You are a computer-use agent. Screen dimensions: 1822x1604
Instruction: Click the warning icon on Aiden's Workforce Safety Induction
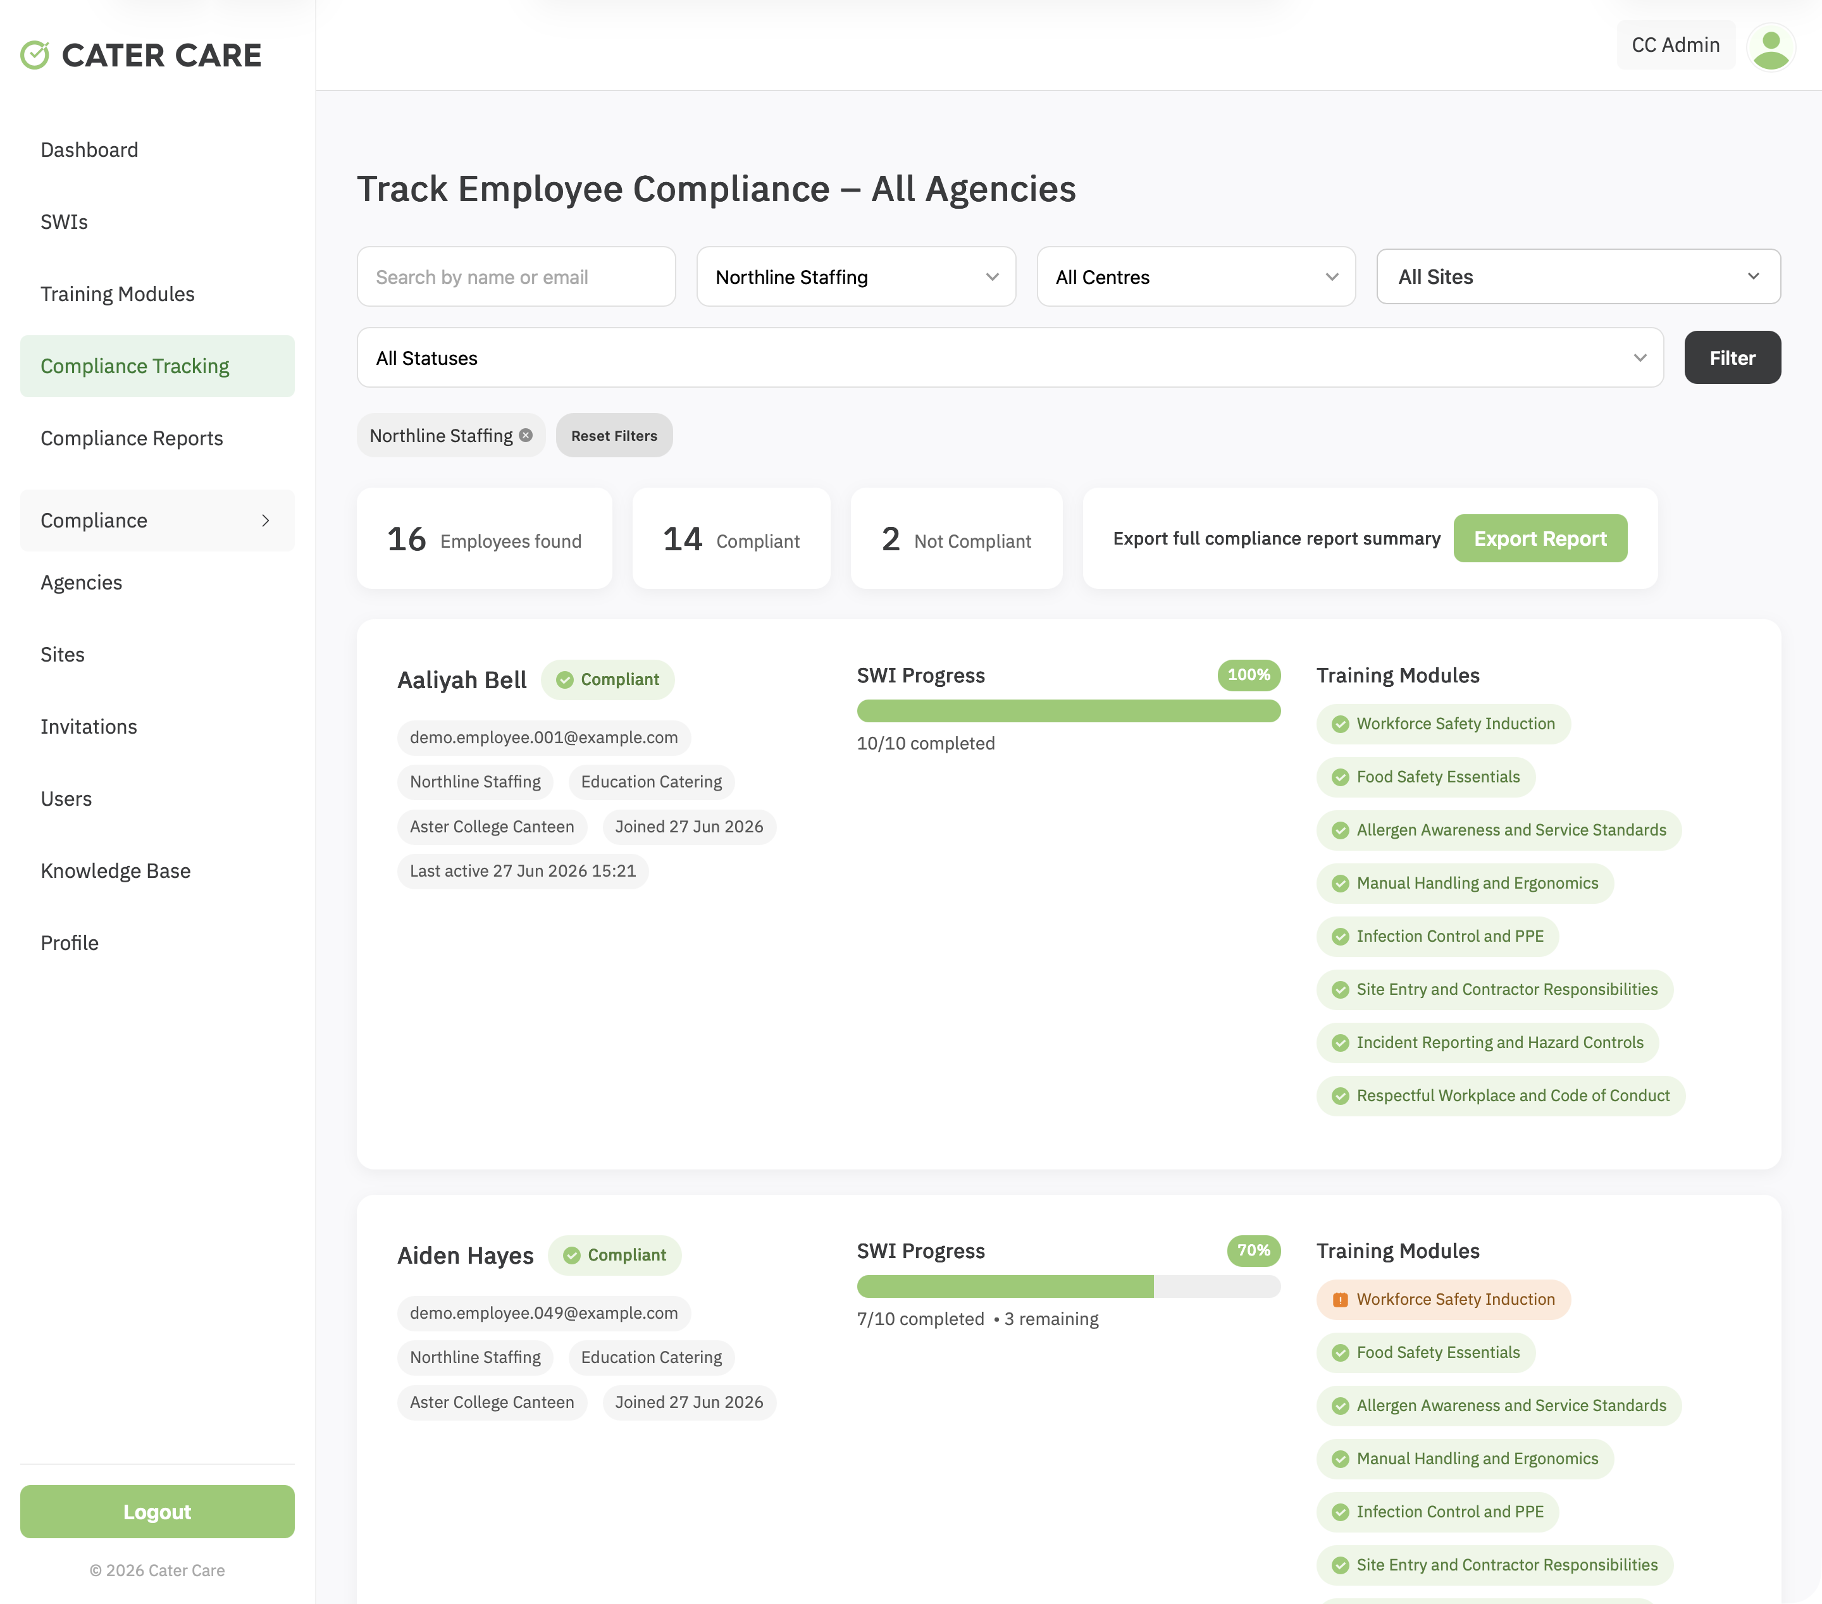tap(1340, 1300)
